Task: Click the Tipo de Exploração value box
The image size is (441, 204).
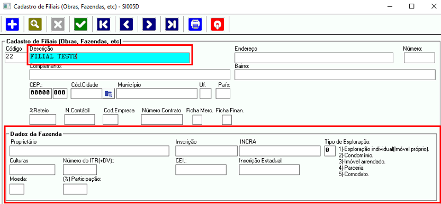Action: click(x=330, y=151)
